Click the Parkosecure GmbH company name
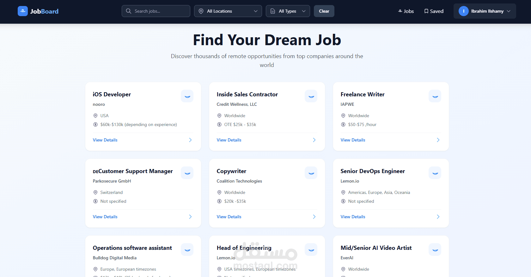 [x=112, y=181]
